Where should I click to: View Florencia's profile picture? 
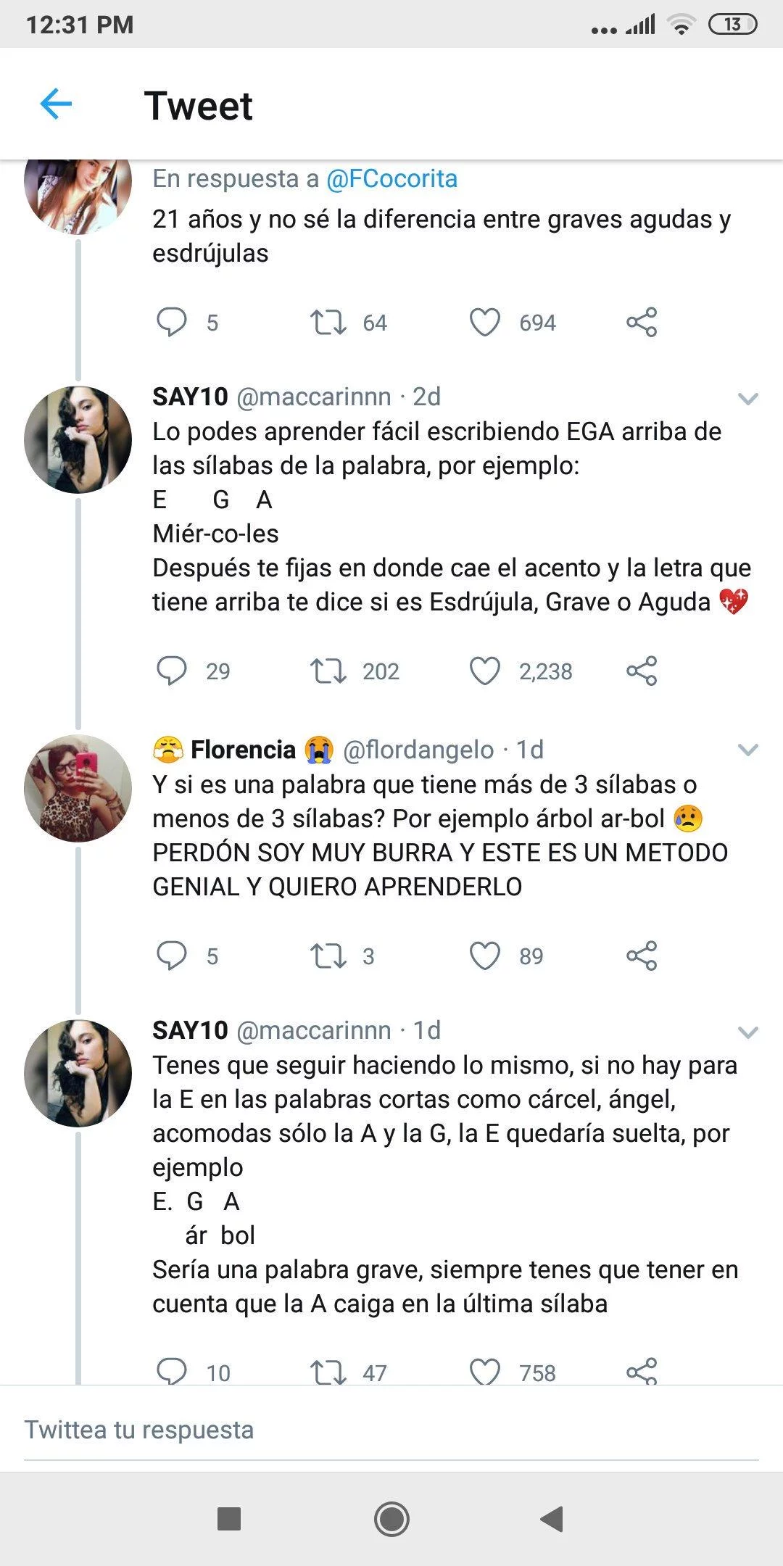(x=78, y=788)
